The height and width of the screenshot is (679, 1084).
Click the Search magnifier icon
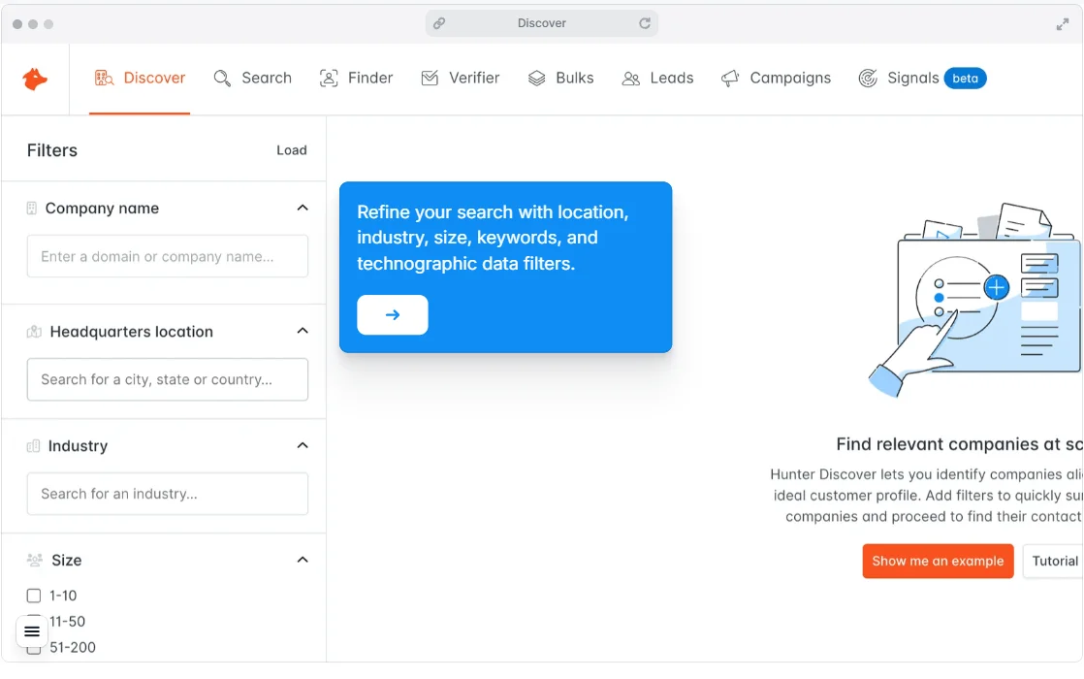coord(222,79)
